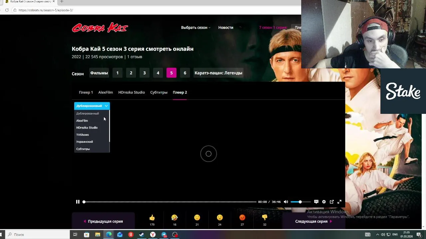Open 7 сезон 1 серия link
The image size is (426, 239).
(273, 28)
